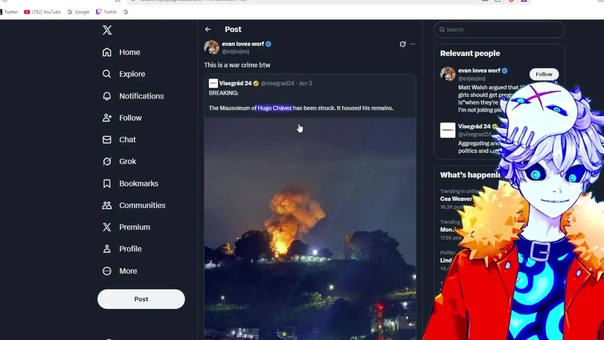Image resolution: width=604 pixels, height=340 pixels.
Task: Open Communities in the sidebar
Action: point(134,205)
